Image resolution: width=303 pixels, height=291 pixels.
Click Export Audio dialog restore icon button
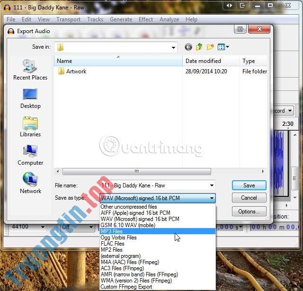click(240, 29)
